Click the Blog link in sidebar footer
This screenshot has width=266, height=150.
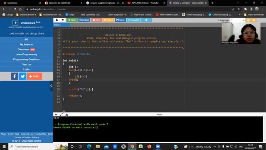[17, 134]
